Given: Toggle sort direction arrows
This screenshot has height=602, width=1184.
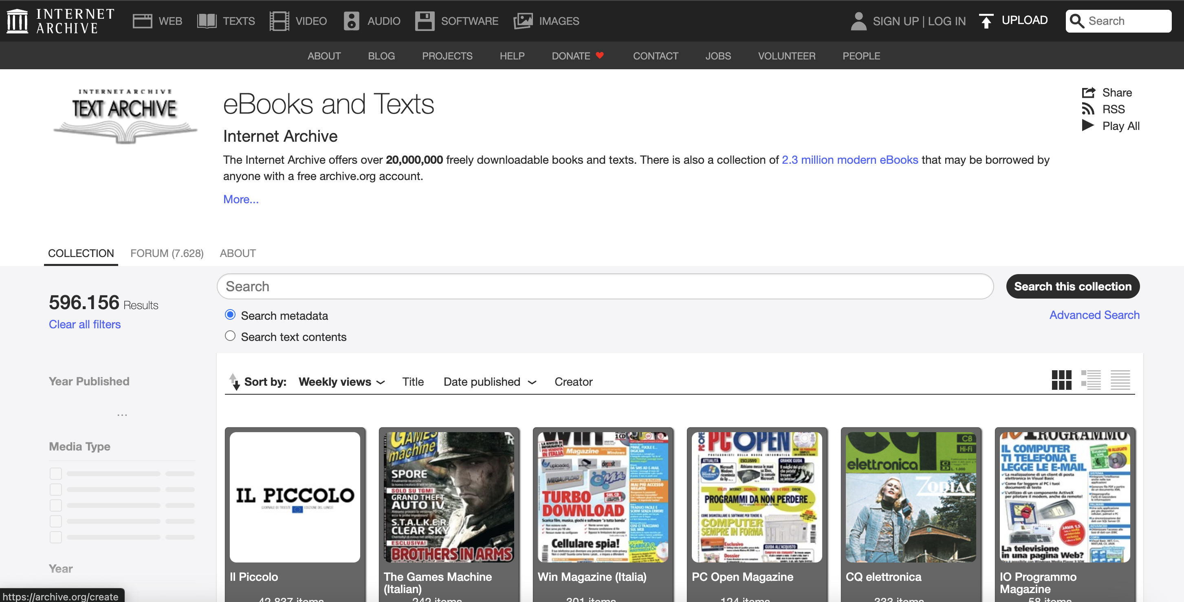Looking at the screenshot, I should [234, 381].
